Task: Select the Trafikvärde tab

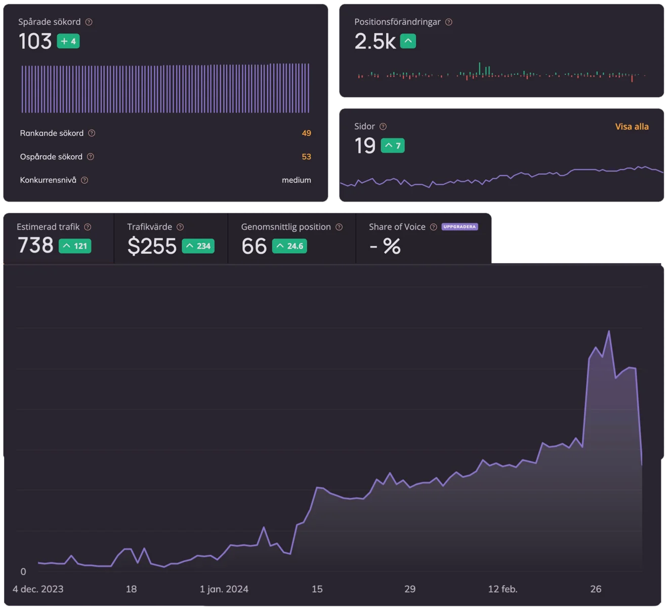Action: click(x=171, y=238)
